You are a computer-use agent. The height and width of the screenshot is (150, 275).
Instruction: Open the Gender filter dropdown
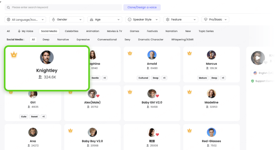pos(67,20)
